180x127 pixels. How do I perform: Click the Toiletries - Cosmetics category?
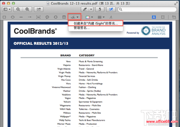(x=89, y=109)
